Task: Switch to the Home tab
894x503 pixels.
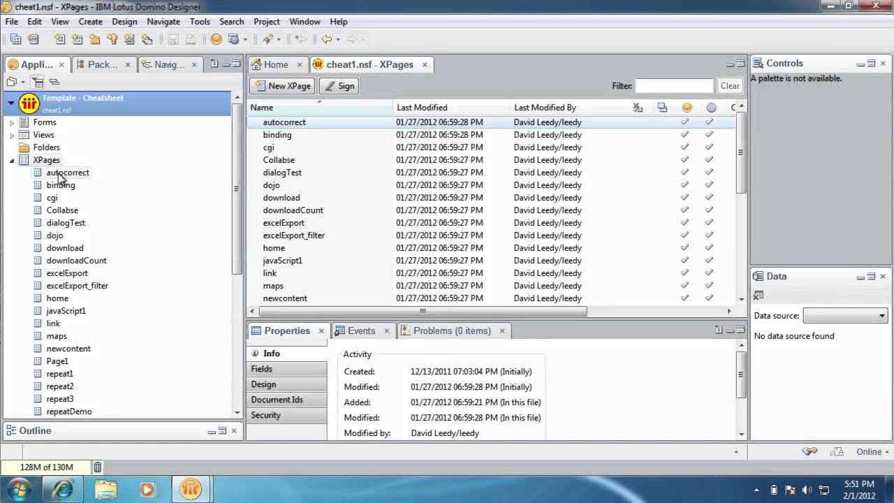Action: [x=276, y=64]
